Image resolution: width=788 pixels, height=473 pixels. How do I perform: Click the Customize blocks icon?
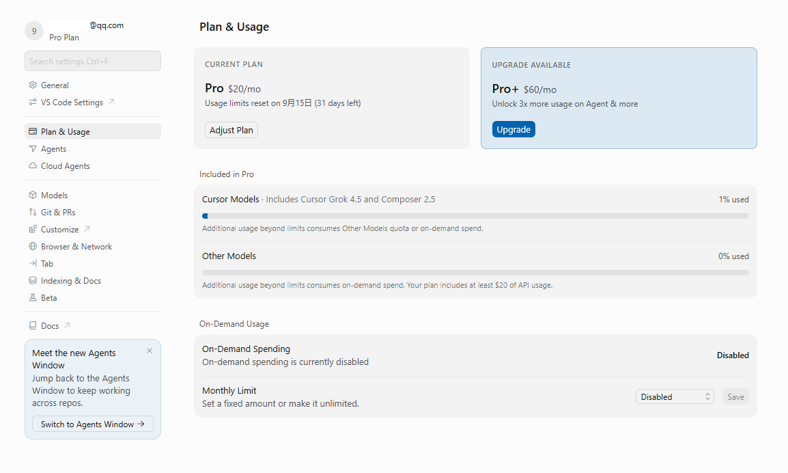(x=33, y=229)
